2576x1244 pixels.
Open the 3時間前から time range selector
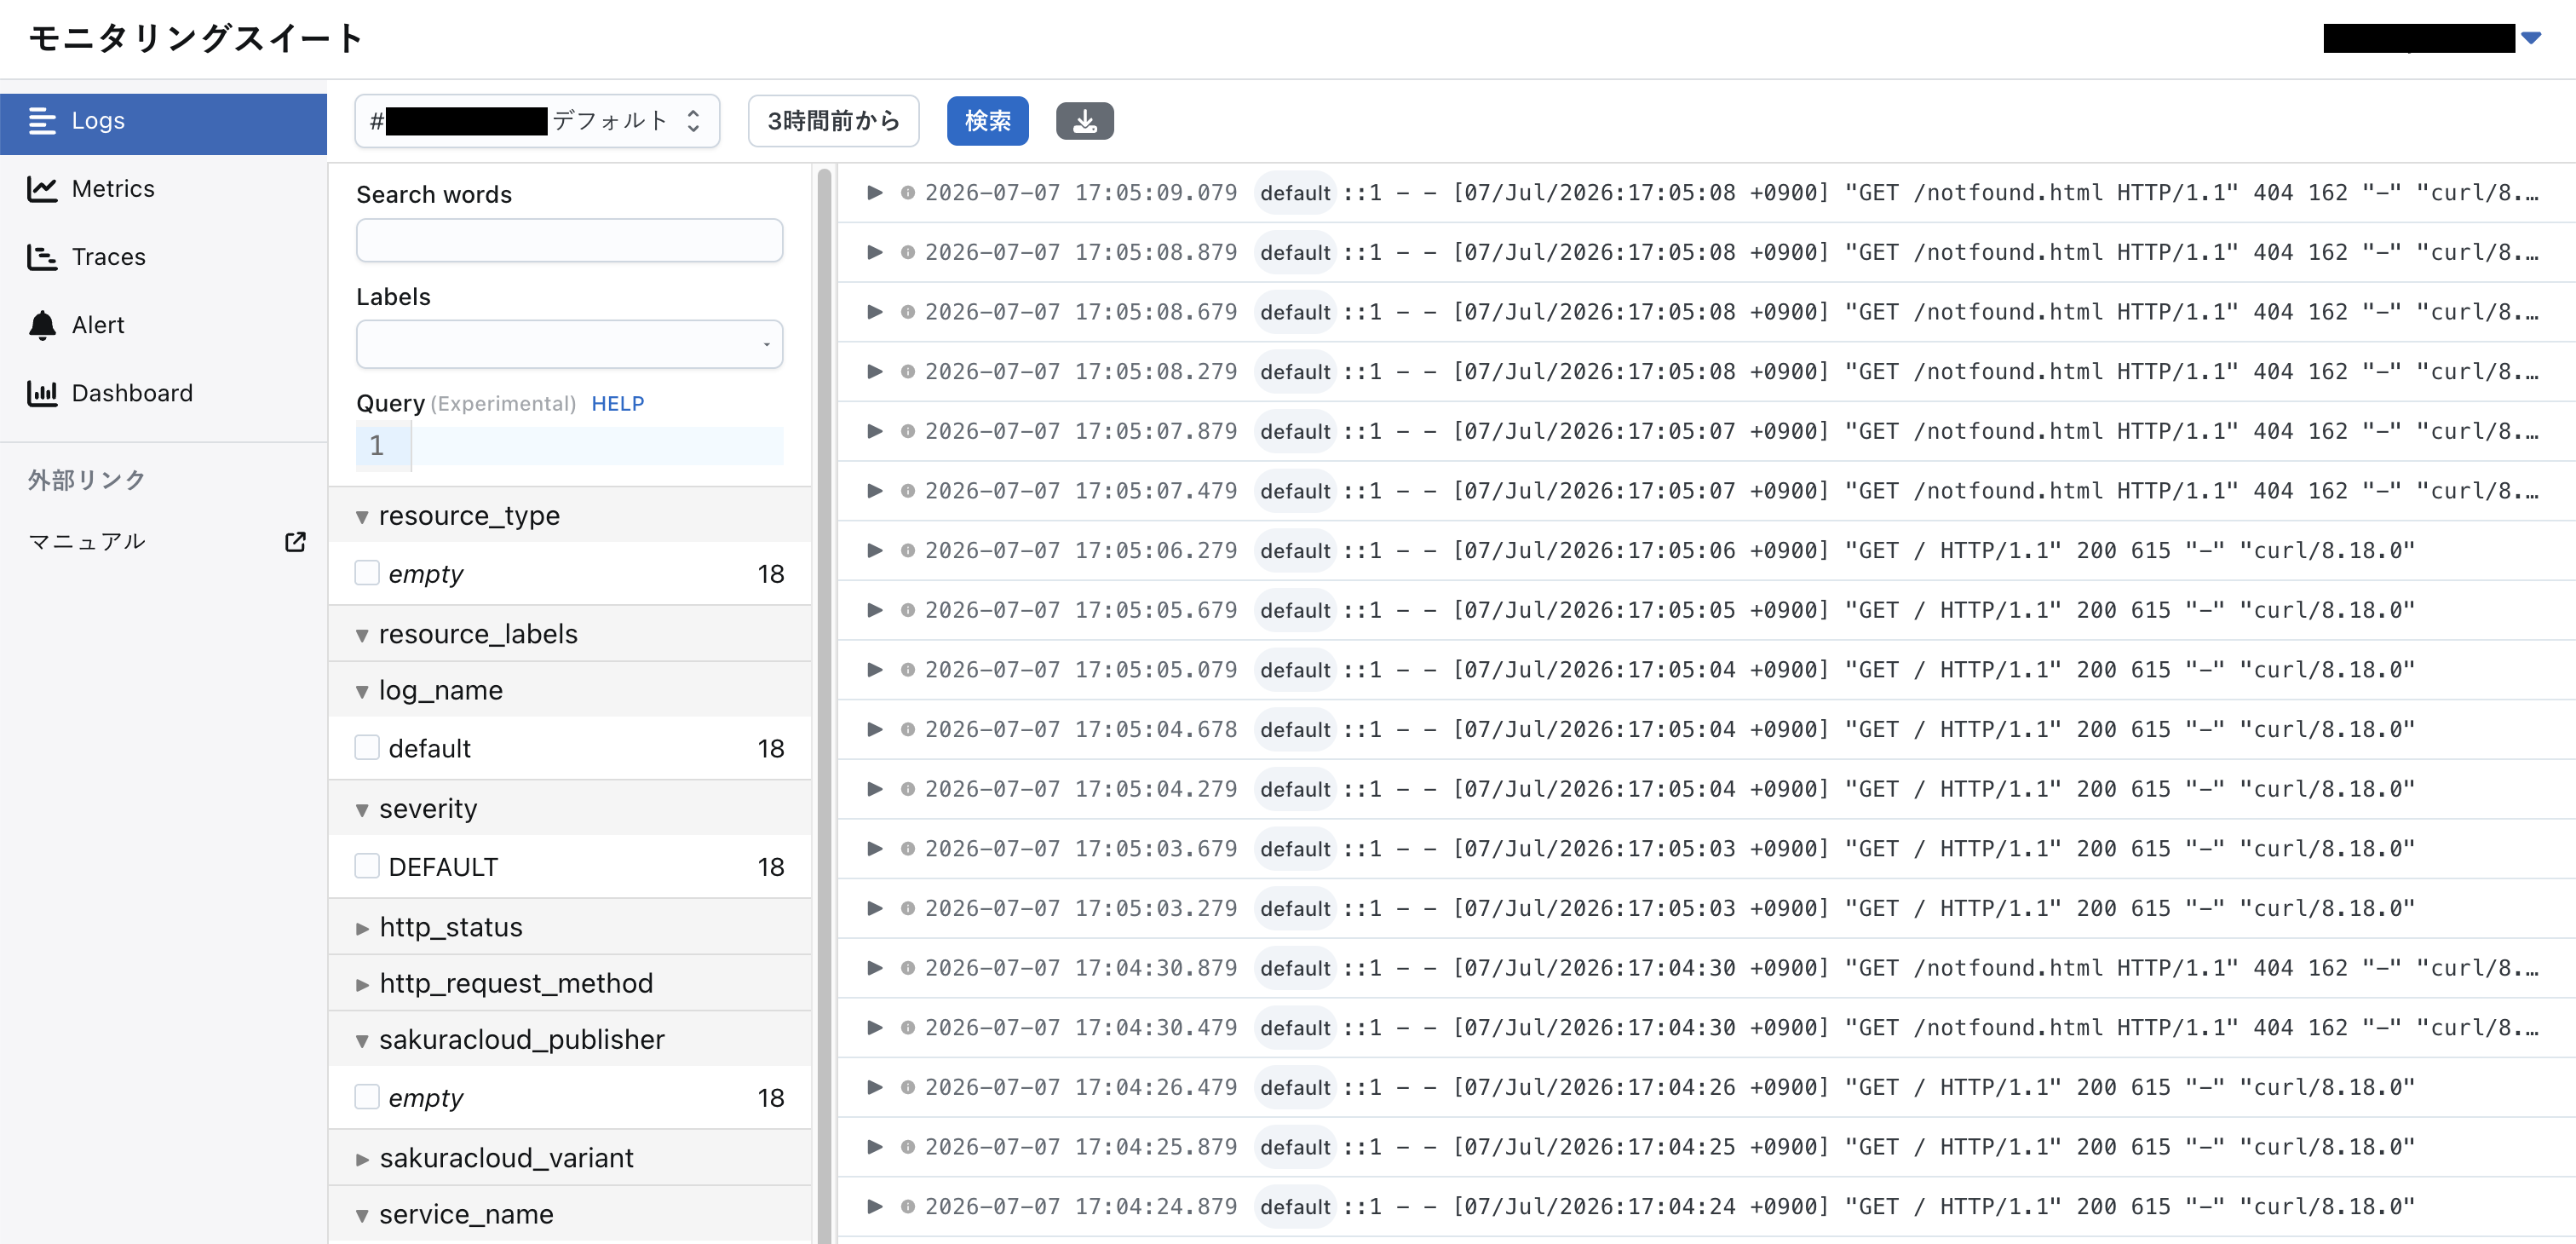[x=833, y=121]
